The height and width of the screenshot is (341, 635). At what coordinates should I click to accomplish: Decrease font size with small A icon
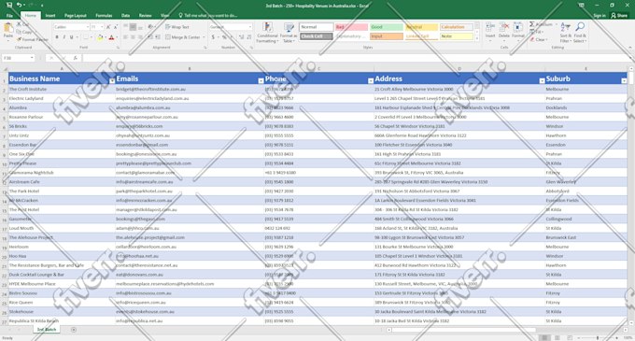tap(116, 27)
